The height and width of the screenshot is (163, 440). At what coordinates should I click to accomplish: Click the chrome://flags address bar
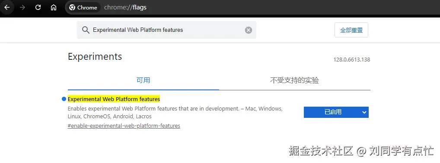click(252, 8)
